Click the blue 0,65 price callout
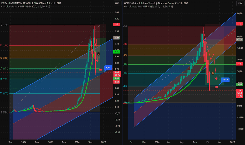Image resolution: width=245 pixels, height=145 pixels. (x=108, y=67)
